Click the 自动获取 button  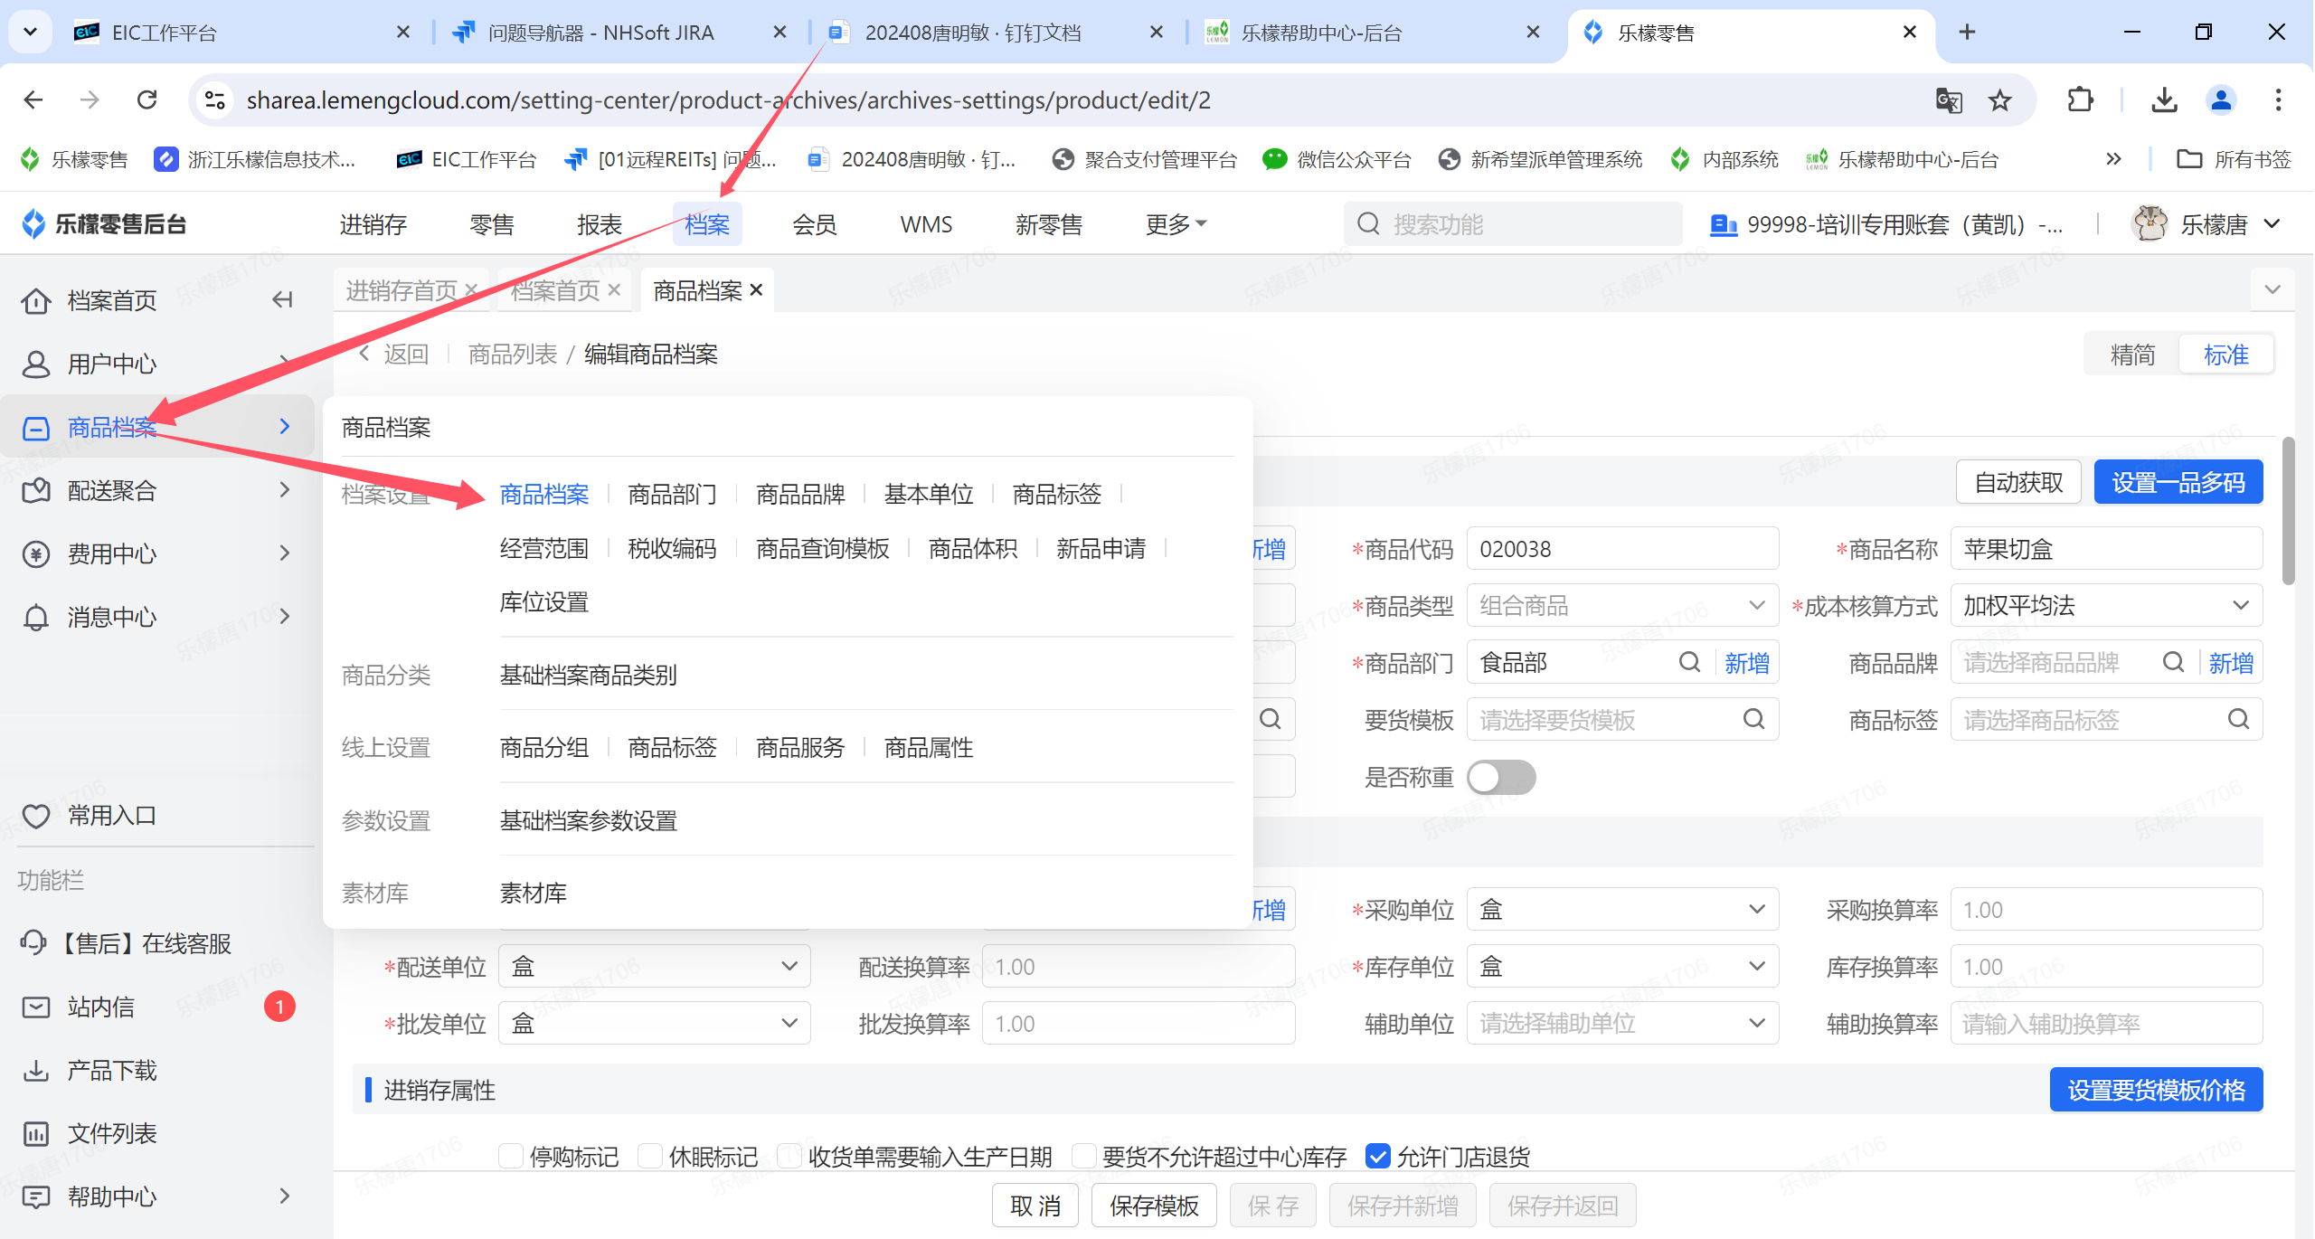pos(2018,482)
